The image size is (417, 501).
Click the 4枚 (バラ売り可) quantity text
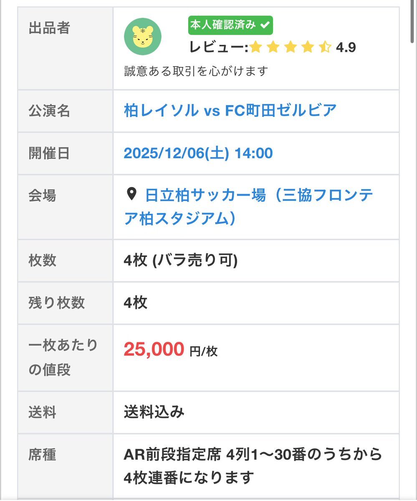(180, 261)
